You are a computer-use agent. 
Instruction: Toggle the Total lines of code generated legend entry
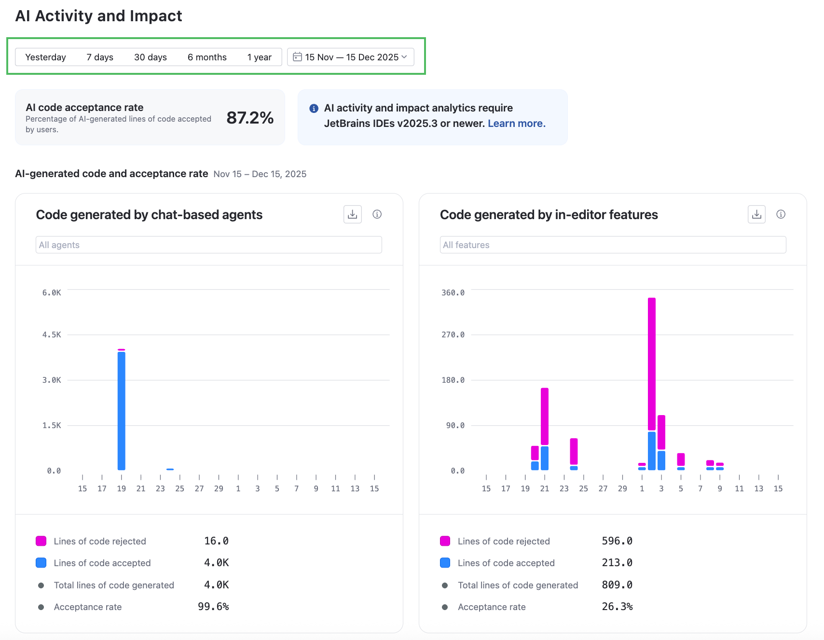coord(114,585)
